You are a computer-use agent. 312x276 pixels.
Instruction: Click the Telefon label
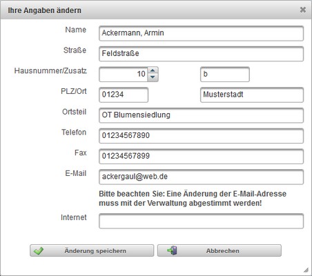(74, 132)
